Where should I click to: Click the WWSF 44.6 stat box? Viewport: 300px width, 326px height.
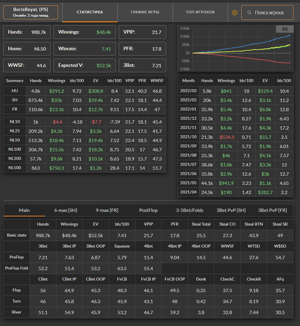point(27,66)
